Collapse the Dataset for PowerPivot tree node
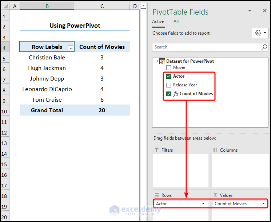This screenshot has width=271, height=222. click(156, 61)
